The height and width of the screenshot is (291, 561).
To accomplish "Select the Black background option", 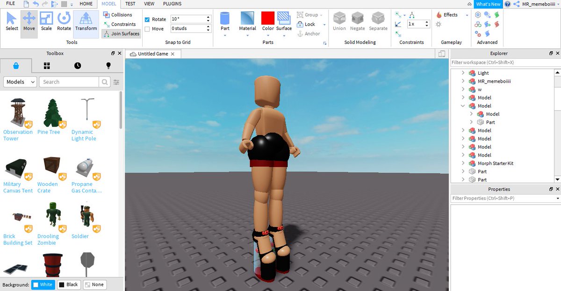I will (x=68, y=284).
